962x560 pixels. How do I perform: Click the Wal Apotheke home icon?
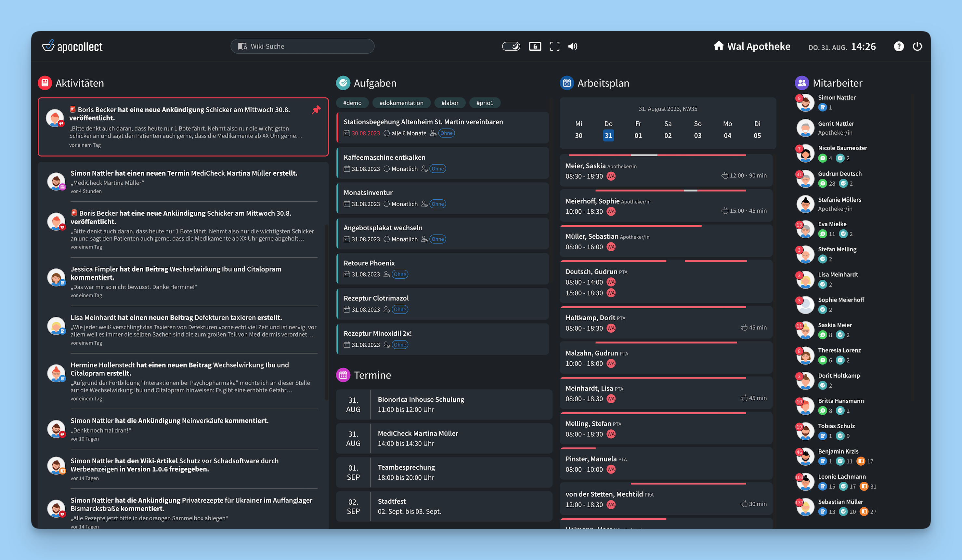click(x=719, y=46)
